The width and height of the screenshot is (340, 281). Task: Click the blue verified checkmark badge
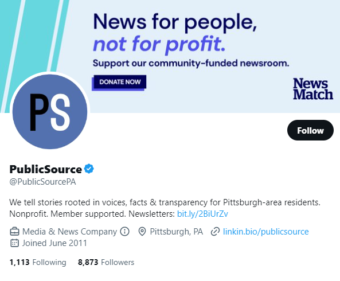pyautogui.click(x=89, y=169)
